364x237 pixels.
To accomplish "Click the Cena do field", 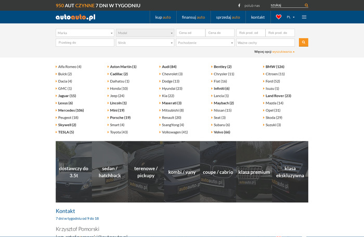I will pos(220,33).
